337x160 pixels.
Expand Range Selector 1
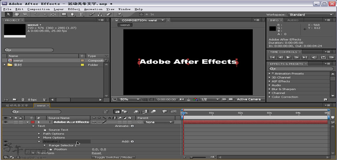coord(45,146)
